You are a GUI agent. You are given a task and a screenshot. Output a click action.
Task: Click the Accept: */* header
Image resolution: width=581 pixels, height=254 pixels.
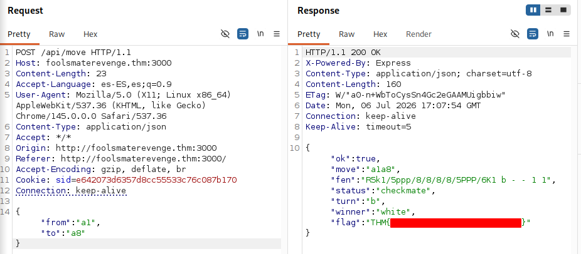(x=43, y=138)
